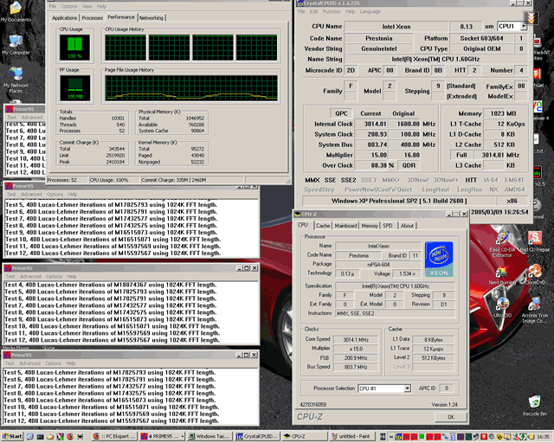Click the Intel Xeon logo in CPU-Z

click(x=440, y=260)
